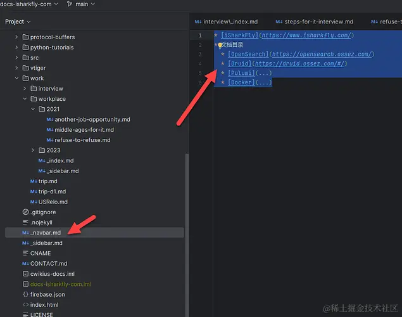
Task: Click the .gitignore file icon
Action: pos(25,212)
